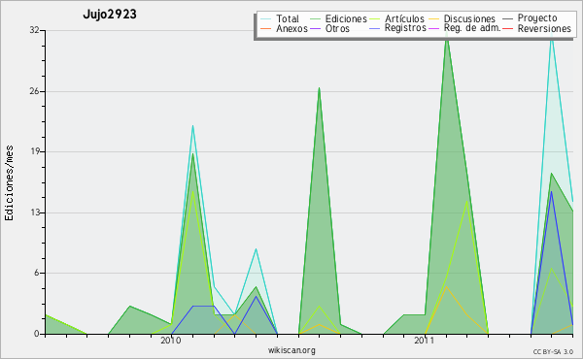583x359 pixels.
Task: Select the Anexos legend entry
Action: click(284, 28)
